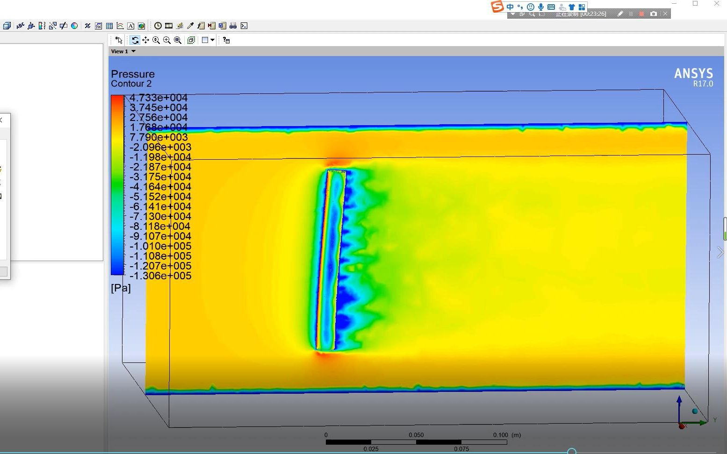The width and height of the screenshot is (727, 454).
Task: Click the Pressure legend title
Action: 133,74
